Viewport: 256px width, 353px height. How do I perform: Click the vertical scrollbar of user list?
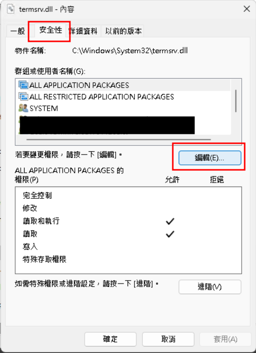236,100
